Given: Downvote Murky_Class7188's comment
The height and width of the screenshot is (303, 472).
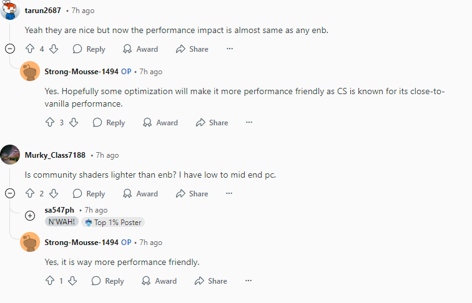Looking at the screenshot, I should pyautogui.click(x=54, y=193).
